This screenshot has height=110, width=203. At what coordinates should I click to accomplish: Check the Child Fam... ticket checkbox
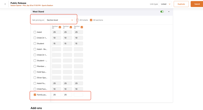pyautogui.click(x=35, y=89)
